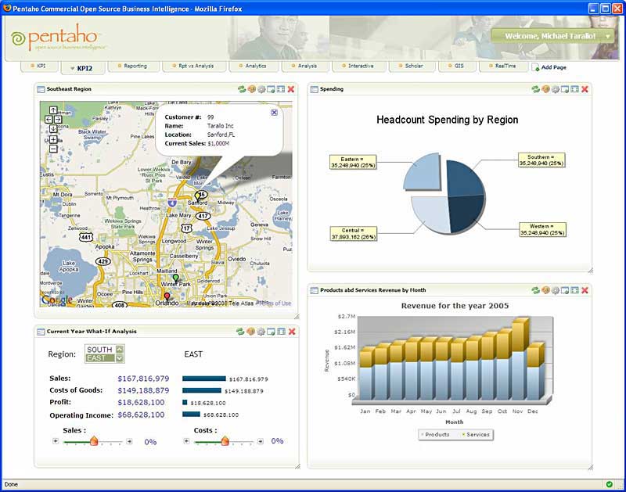This screenshot has width=626, height=492.
Task: Refresh the Southeast Region portlet
Action: (x=242, y=89)
